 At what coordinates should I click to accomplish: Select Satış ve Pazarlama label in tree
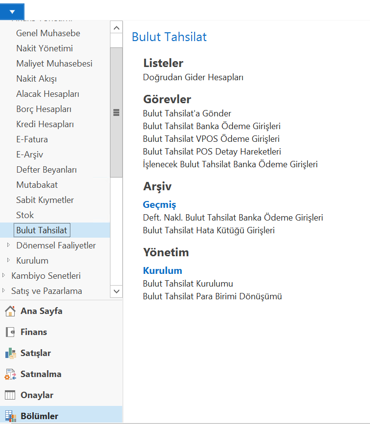pos(46,290)
